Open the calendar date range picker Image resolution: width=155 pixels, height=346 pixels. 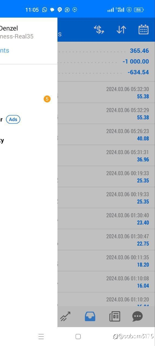point(144,30)
